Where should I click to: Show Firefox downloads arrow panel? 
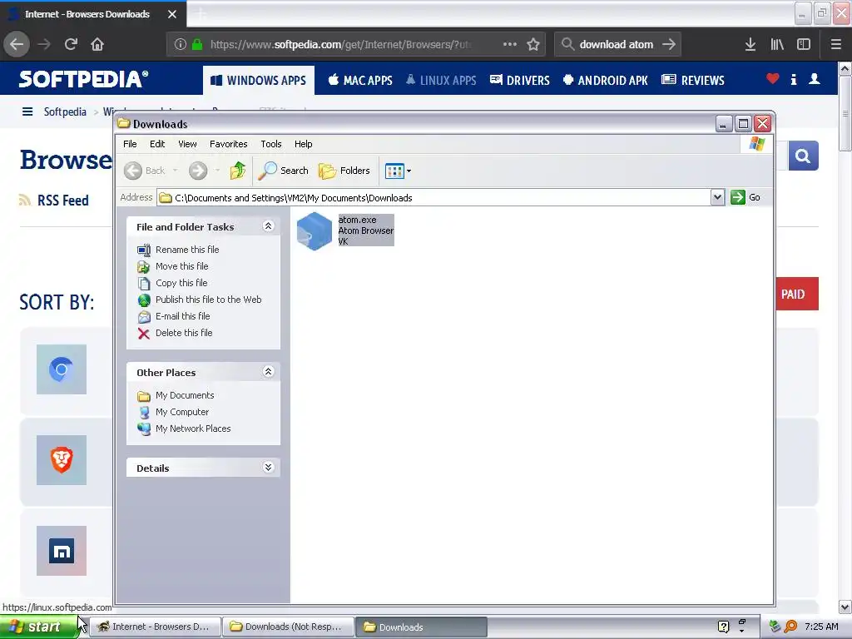tap(750, 45)
